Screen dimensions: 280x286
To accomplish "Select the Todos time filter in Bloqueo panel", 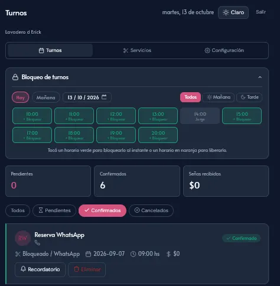I will pyautogui.click(x=190, y=97).
